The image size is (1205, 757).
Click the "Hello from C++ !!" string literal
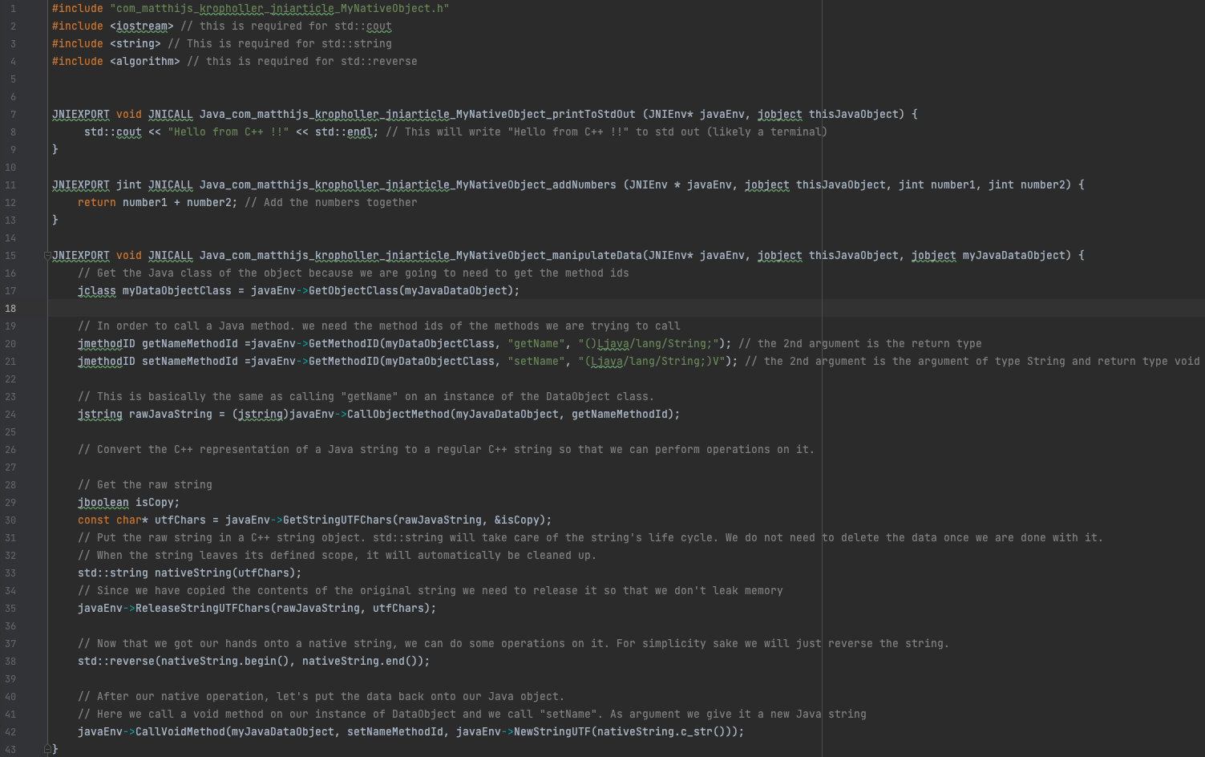(228, 132)
